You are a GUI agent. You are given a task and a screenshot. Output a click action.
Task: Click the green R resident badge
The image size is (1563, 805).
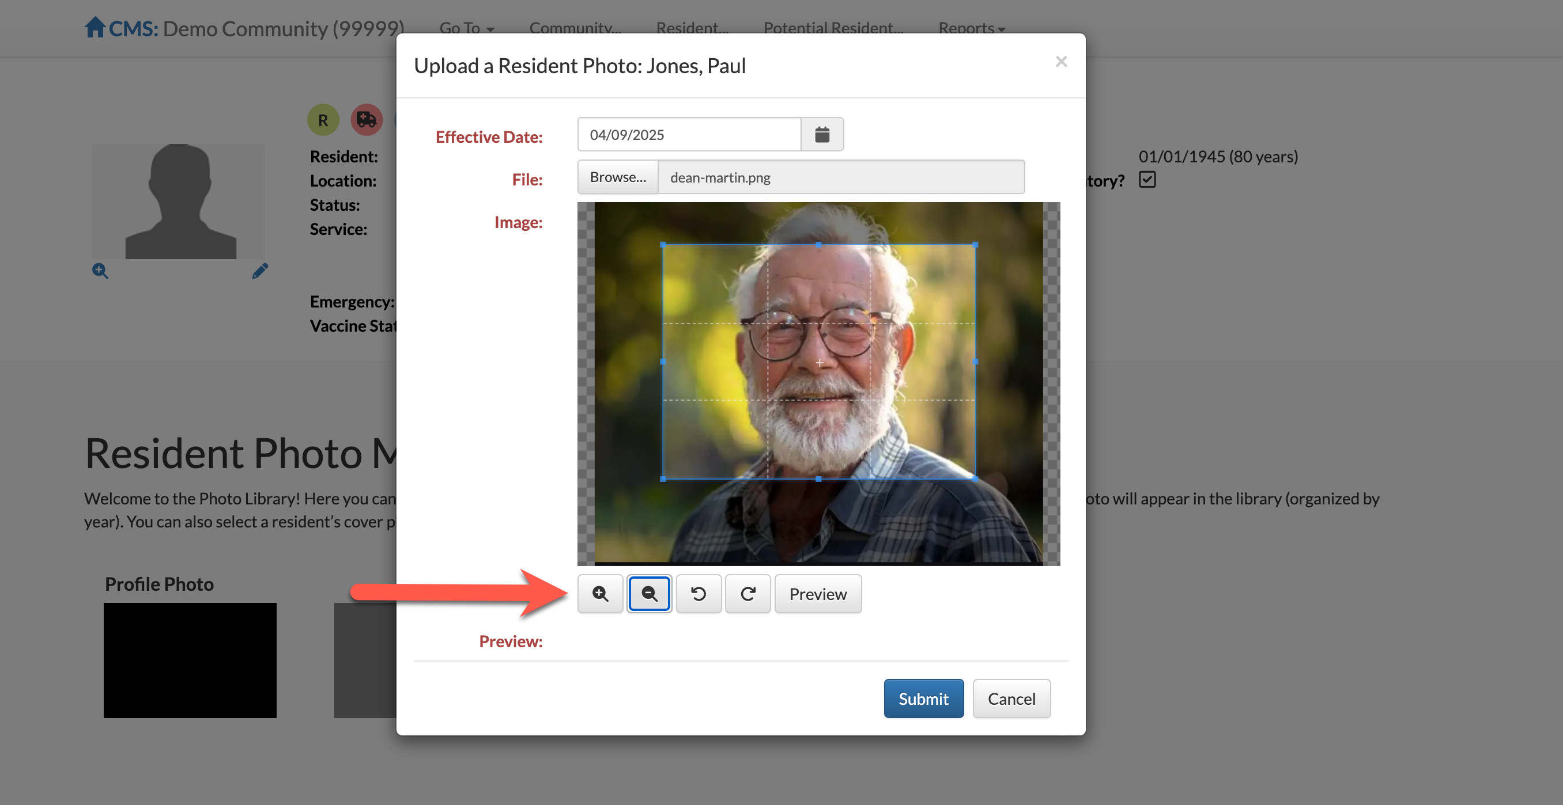pos(323,119)
